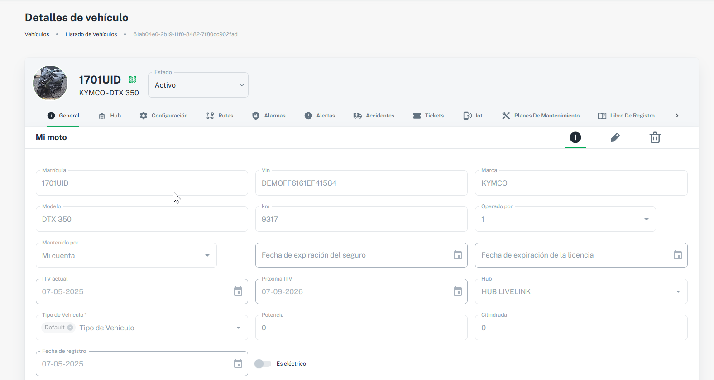Viewport: 714px width, 380px height.
Task: Open calendar for license expiration date
Action: pos(678,255)
